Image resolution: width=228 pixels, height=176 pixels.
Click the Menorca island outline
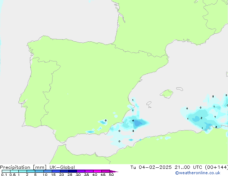pos(179,89)
